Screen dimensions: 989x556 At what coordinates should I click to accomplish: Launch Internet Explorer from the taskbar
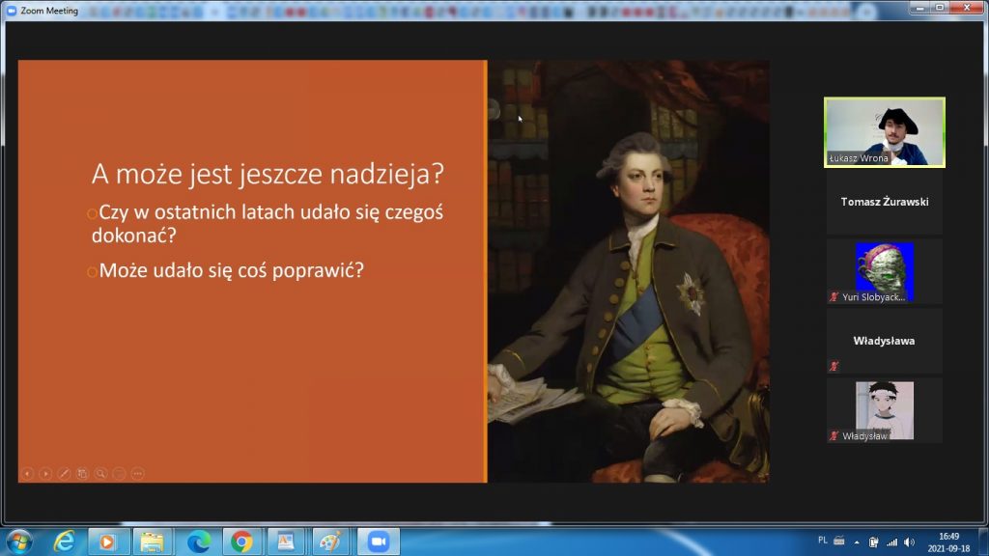tap(65, 542)
